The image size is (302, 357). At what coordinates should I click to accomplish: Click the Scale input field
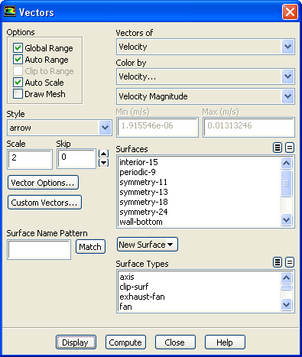[30, 159]
